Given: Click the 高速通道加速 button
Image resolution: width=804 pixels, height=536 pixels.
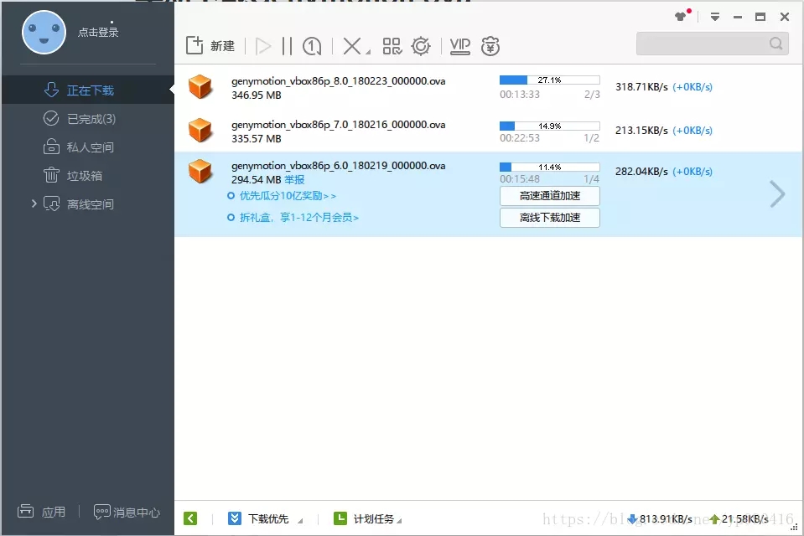Looking at the screenshot, I should click(549, 196).
